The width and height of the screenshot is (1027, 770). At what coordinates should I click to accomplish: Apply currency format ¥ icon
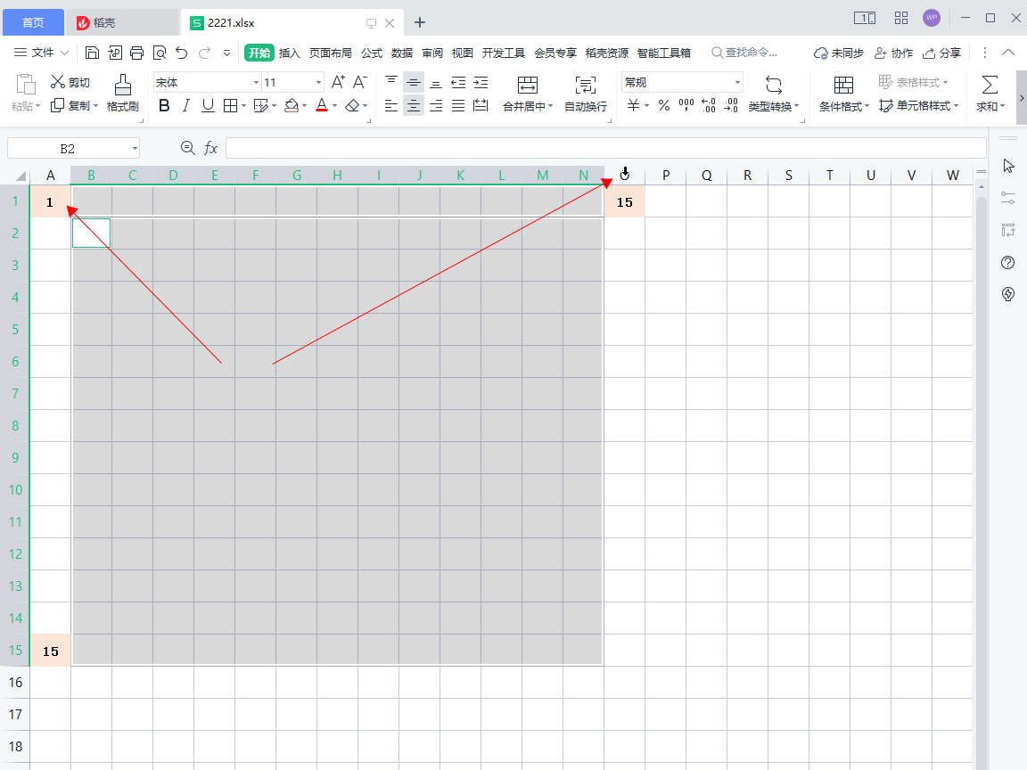click(633, 105)
